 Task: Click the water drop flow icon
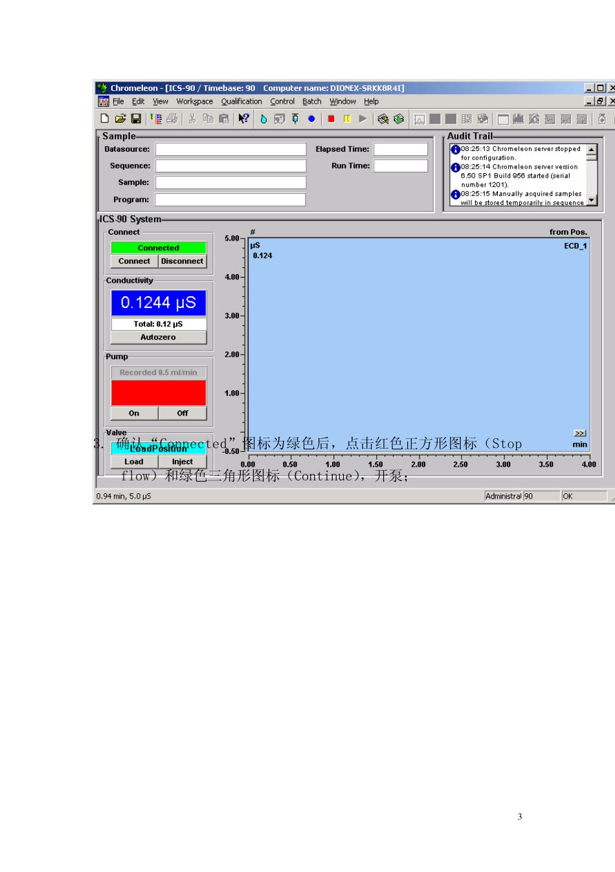tap(263, 119)
